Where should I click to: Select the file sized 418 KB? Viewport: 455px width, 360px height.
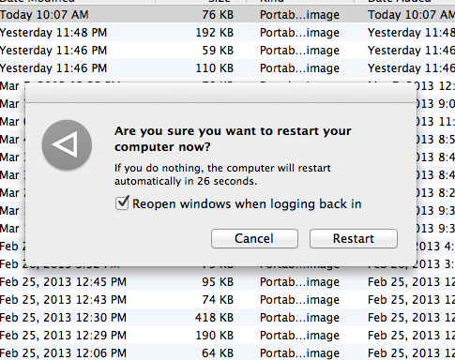click(227, 317)
